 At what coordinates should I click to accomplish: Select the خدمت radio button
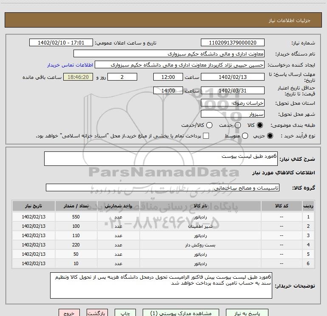[238, 125]
